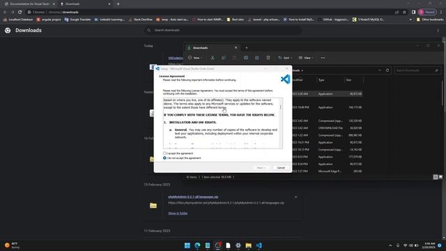Image resolution: width=446 pixels, height=251 pixels.
Task: Open the Chrome three-dot menu
Action: (x=441, y=13)
